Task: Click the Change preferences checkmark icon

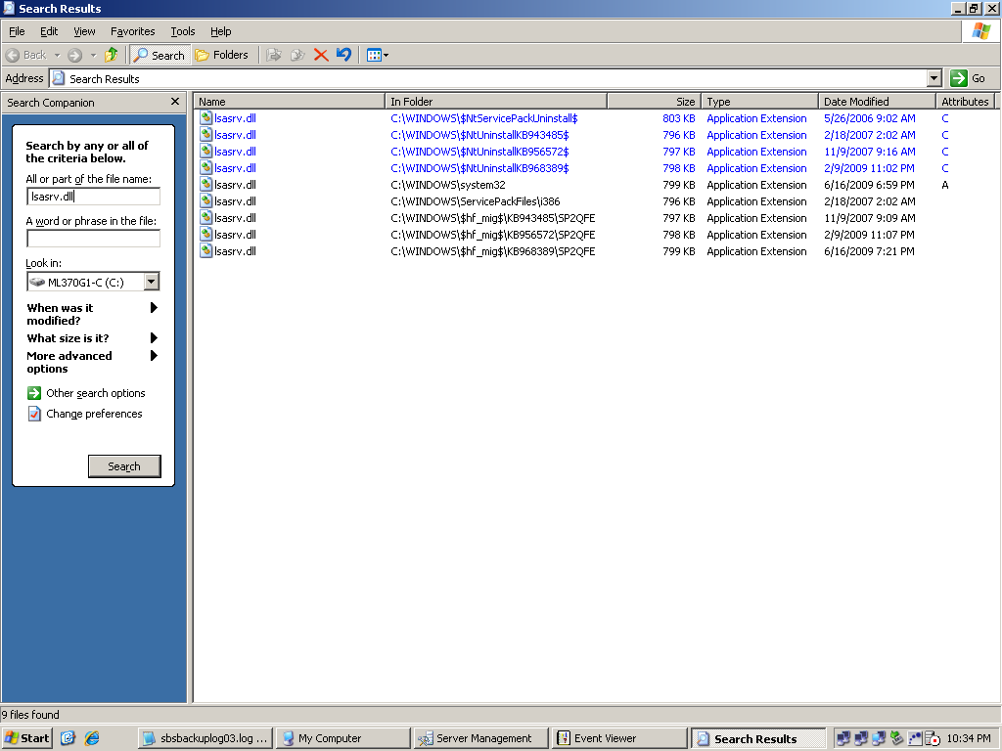Action: click(x=34, y=414)
